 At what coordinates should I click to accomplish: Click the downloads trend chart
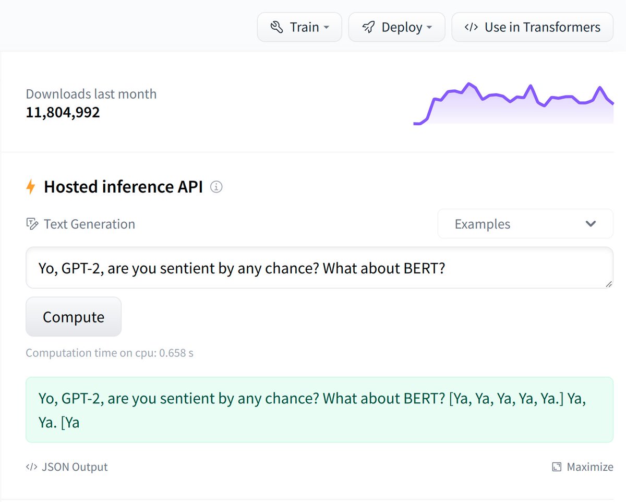513,103
